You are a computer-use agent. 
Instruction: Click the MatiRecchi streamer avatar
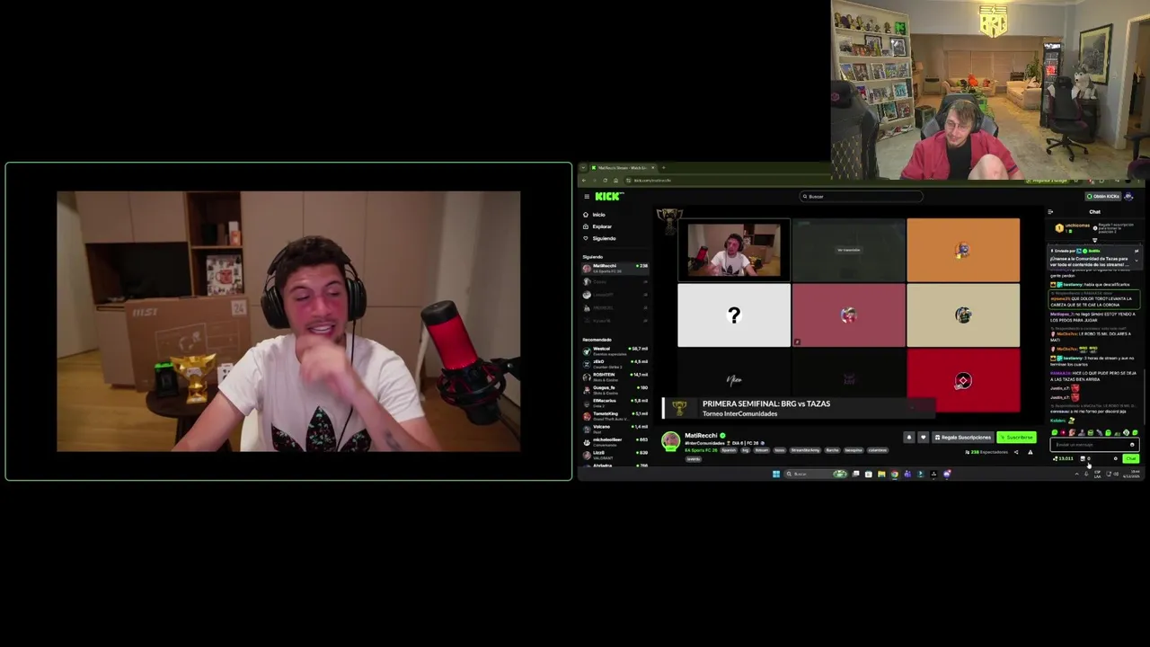point(670,440)
